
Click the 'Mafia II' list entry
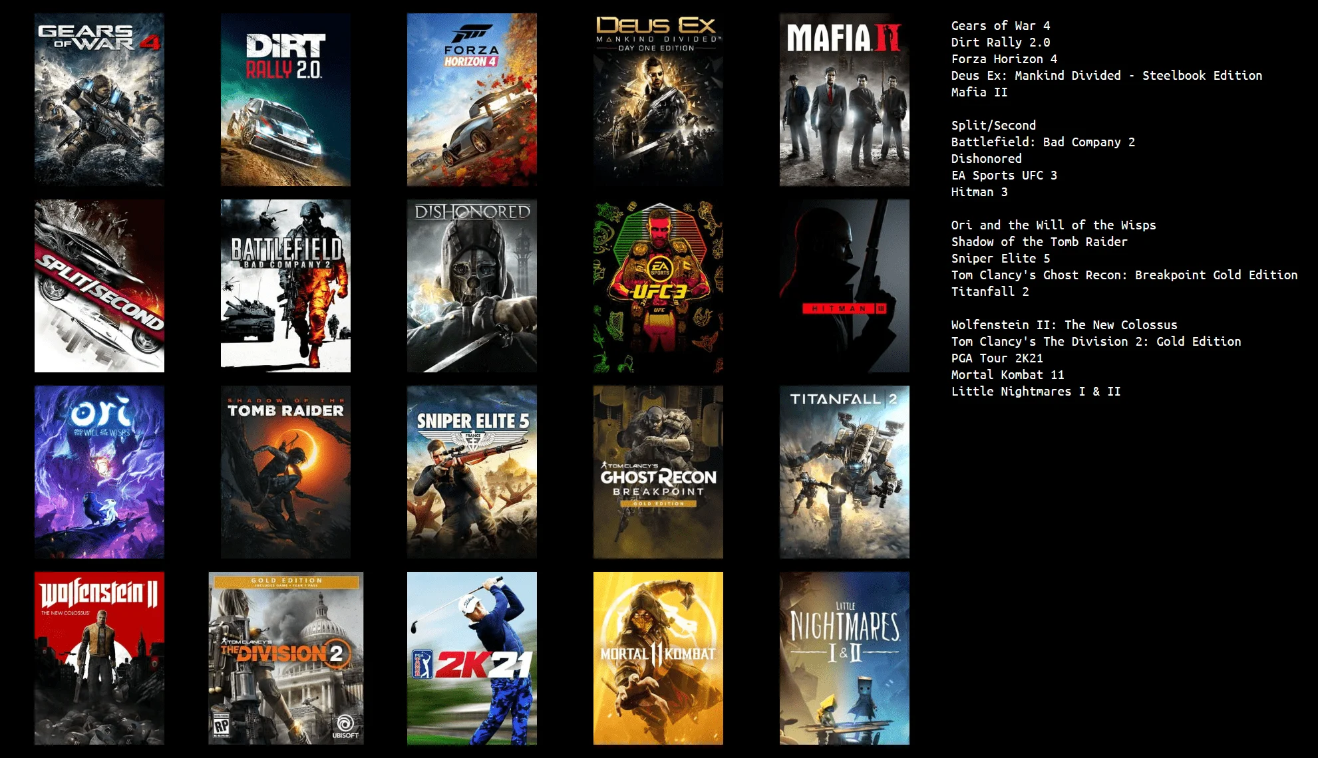point(979,92)
